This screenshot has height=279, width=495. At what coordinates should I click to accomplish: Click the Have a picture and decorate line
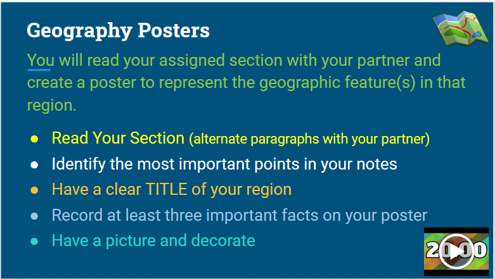tap(153, 240)
